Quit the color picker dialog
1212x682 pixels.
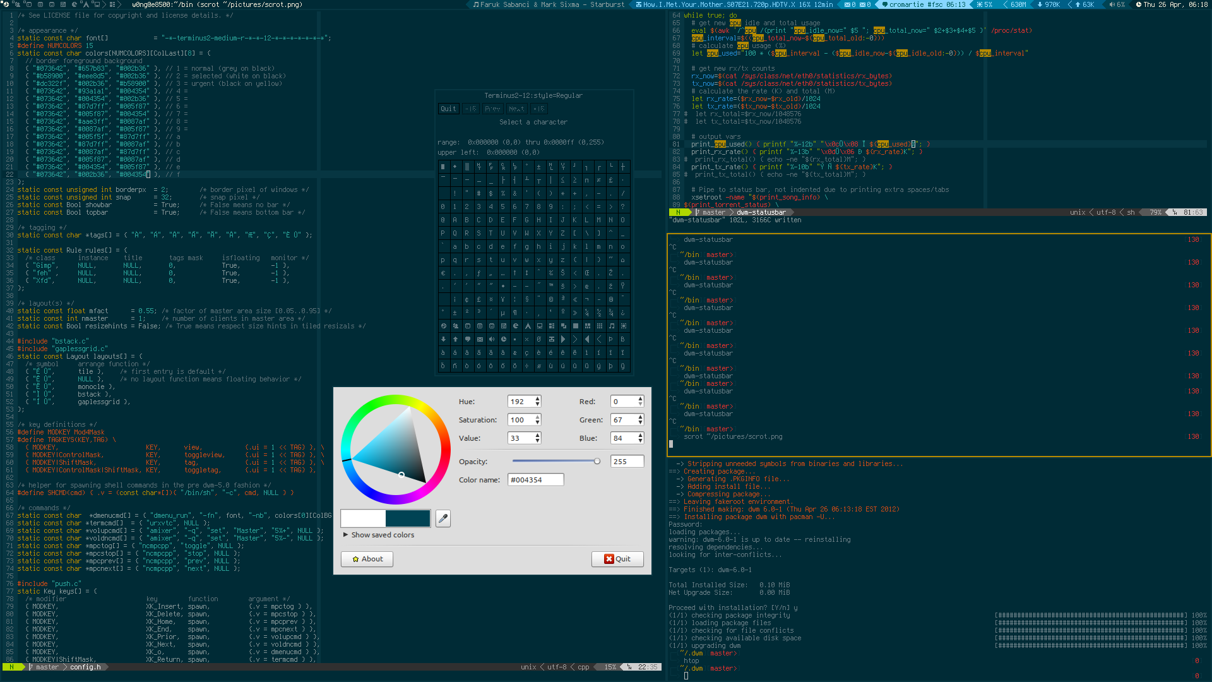point(617,559)
